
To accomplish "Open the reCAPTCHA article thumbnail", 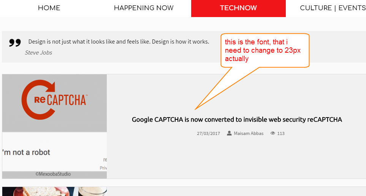I will point(54,126).
